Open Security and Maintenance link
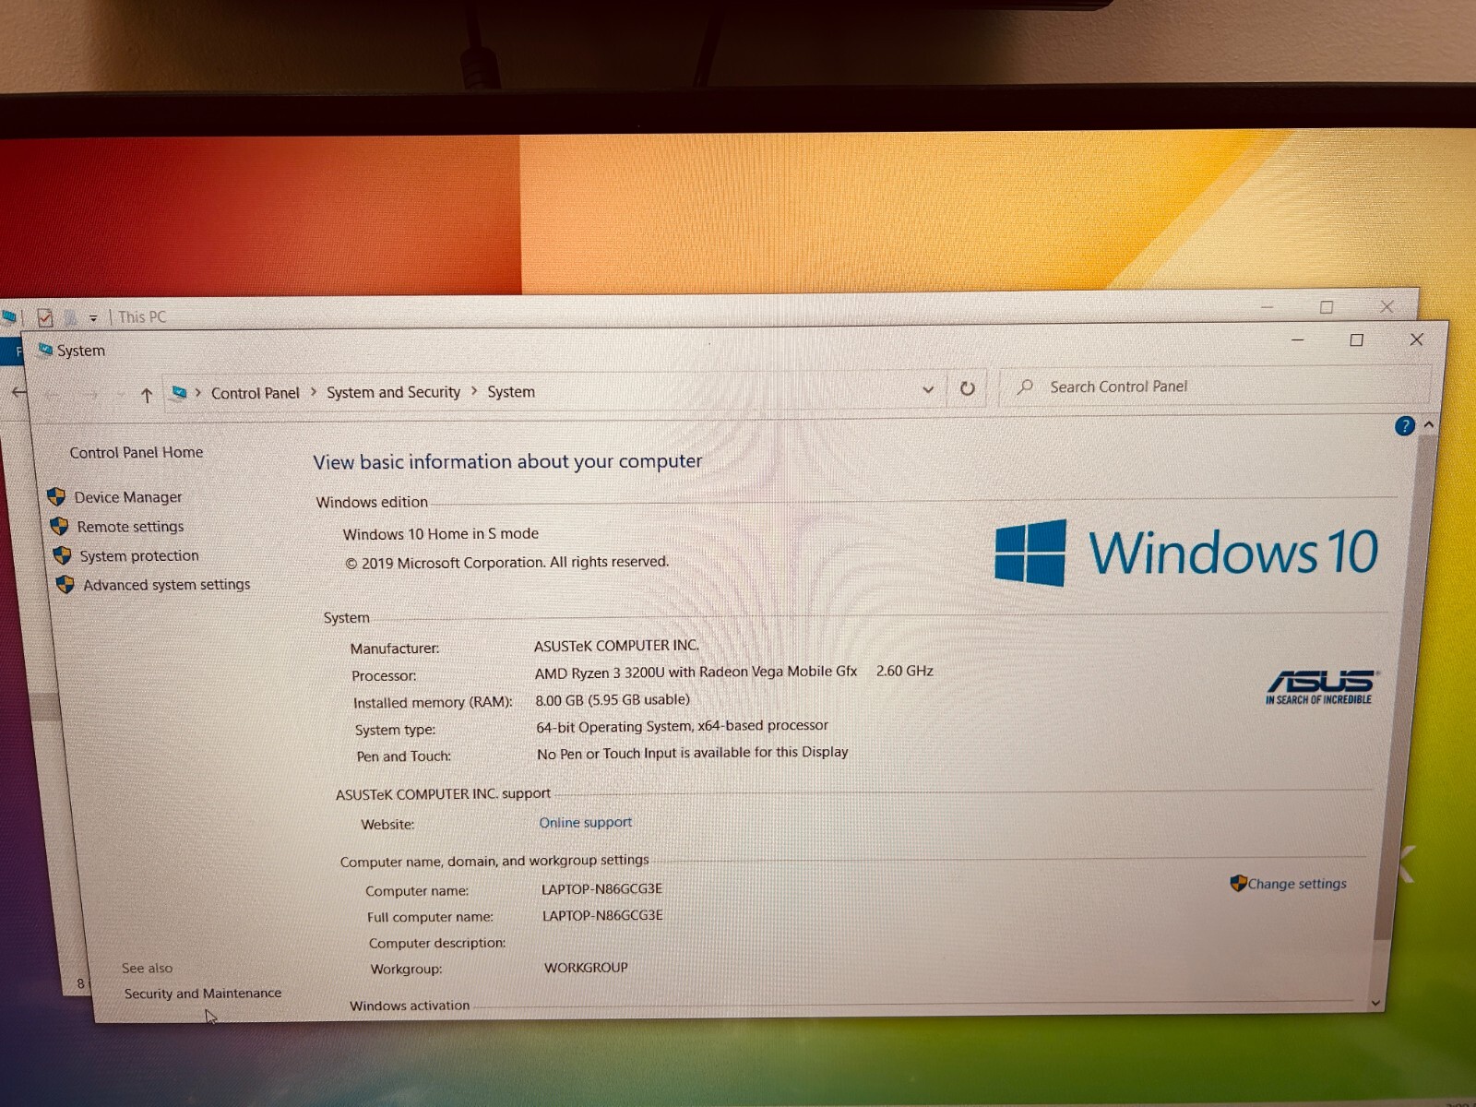Viewport: 1476px width, 1107px height. click(x=203, y=994)
